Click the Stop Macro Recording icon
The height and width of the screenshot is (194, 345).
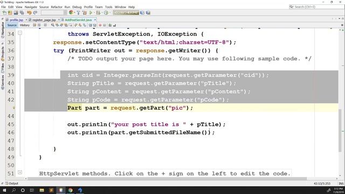[x=105, y=25]
